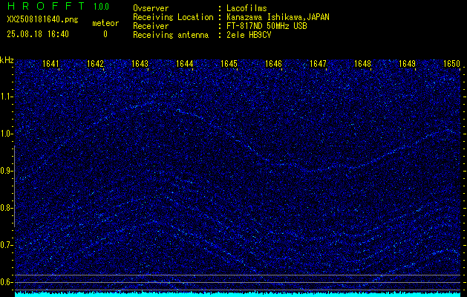Click the timestamp 25.08.18 16:40

click(x=38, y=34)
